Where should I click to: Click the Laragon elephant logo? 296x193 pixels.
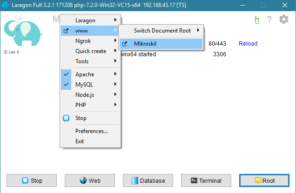pos(23,31)
